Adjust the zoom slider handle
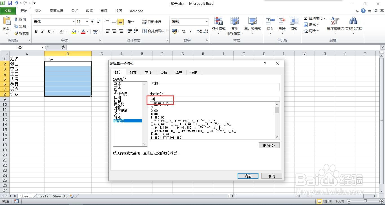 click(x=366, y=201)
